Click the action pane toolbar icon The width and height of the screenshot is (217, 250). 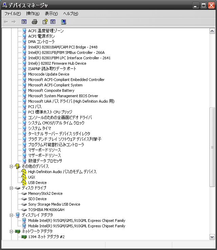[x=53, y=22]
